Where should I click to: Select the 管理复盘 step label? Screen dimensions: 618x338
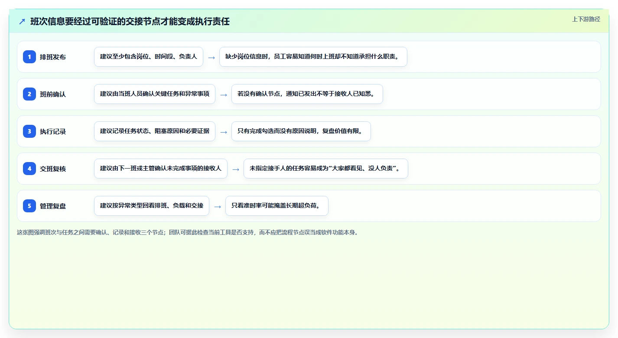click(53, 206)
